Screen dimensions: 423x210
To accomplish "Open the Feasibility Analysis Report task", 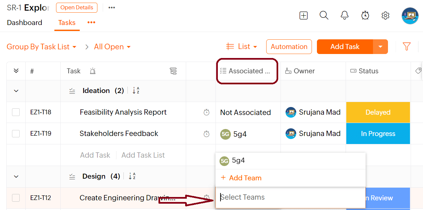I will [x=123, y=112].
